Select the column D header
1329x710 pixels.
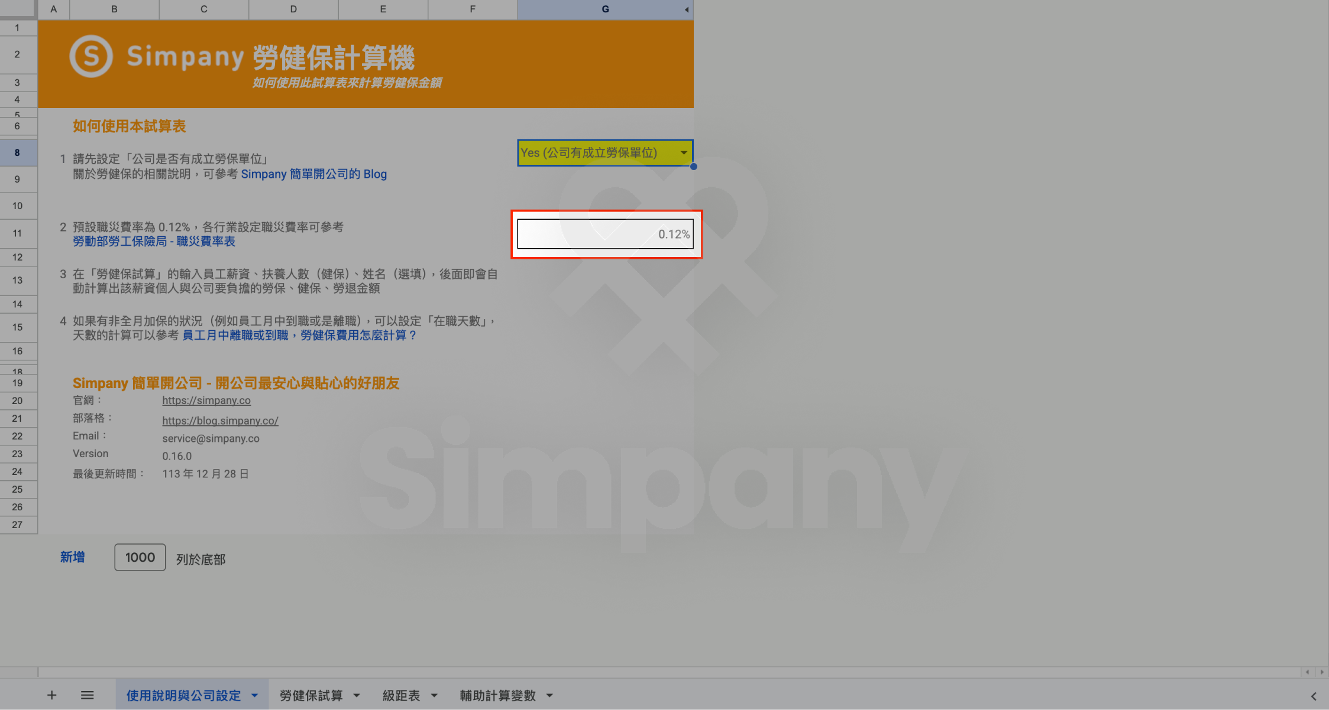coord(293,9)
